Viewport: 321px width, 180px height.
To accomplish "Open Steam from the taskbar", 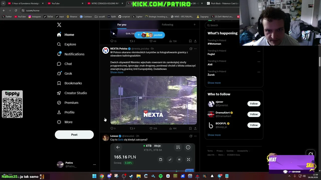I will coord(131,176).
